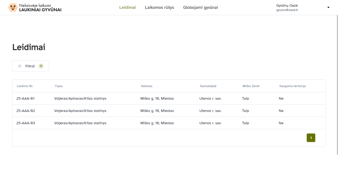Click the page vertical scrollbar
Image resolution: width=338 pixels, height=187 pixels.
tap(337, 85)
